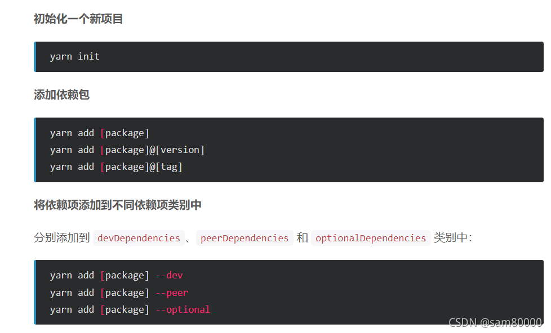Click the inline code optionalDependencies
Viewport: 551px width, 333px height.
click(x=371, y=238)
